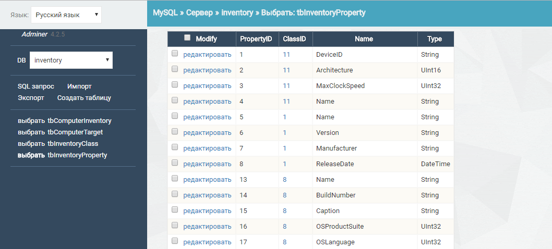Tick the checkbox next to OSLanguage row

coord(175,241)
